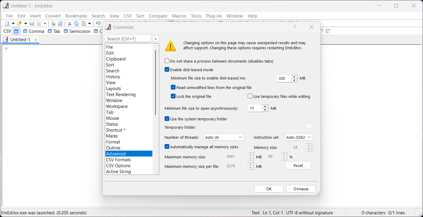
Task: Uncheck 'Read unmodified lines from original file'
Action: 173,87
